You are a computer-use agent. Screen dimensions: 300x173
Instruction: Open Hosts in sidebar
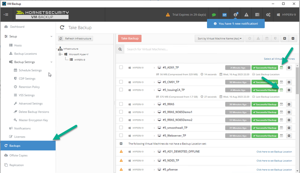(18, 45)
